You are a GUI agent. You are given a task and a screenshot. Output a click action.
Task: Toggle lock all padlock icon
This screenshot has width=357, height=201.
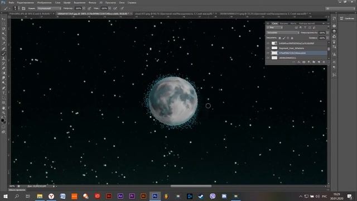coord(292,38)
